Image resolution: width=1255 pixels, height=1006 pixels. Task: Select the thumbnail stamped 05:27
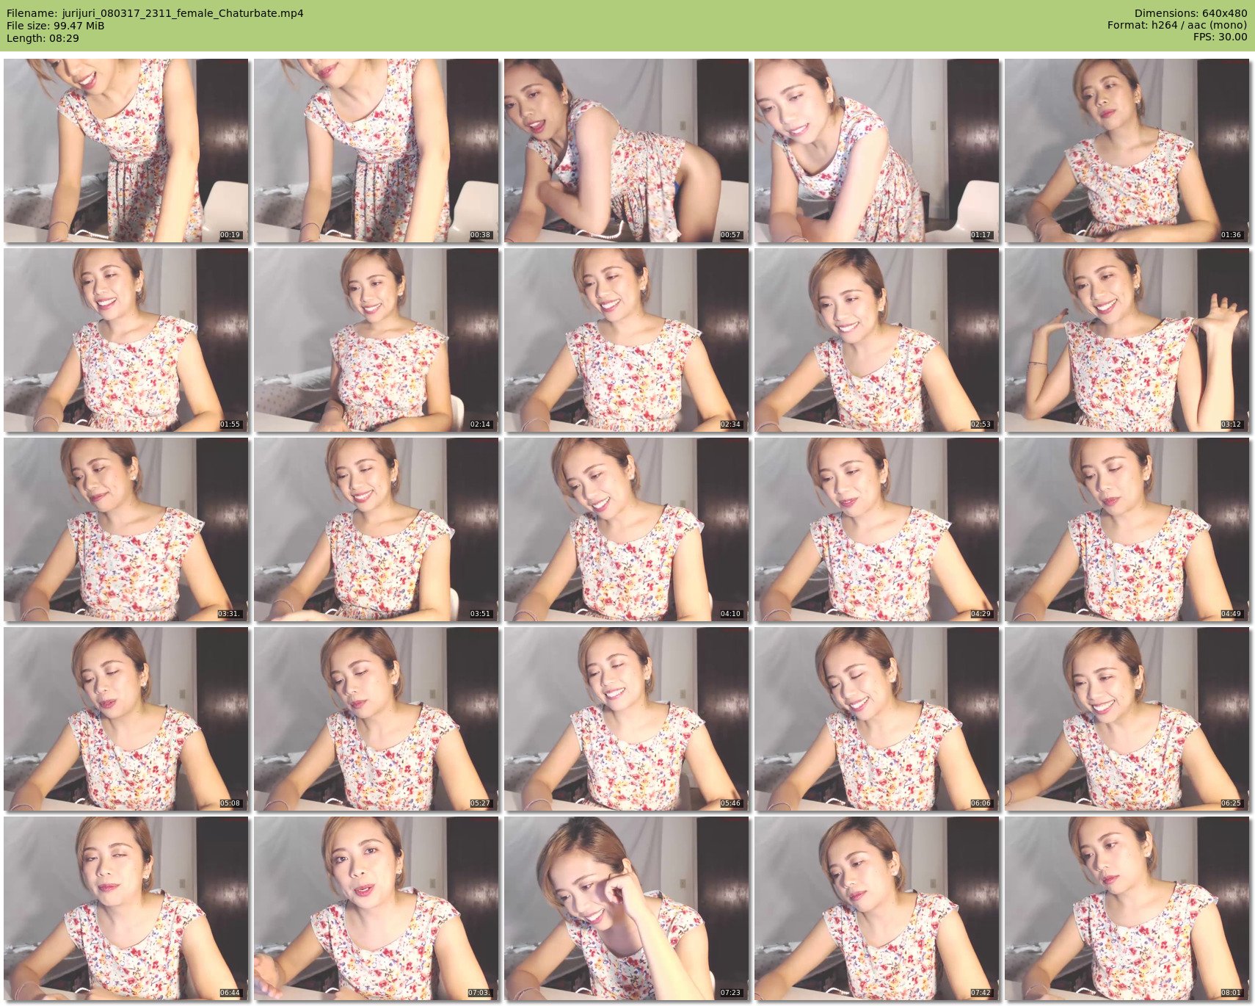point(376,719)
